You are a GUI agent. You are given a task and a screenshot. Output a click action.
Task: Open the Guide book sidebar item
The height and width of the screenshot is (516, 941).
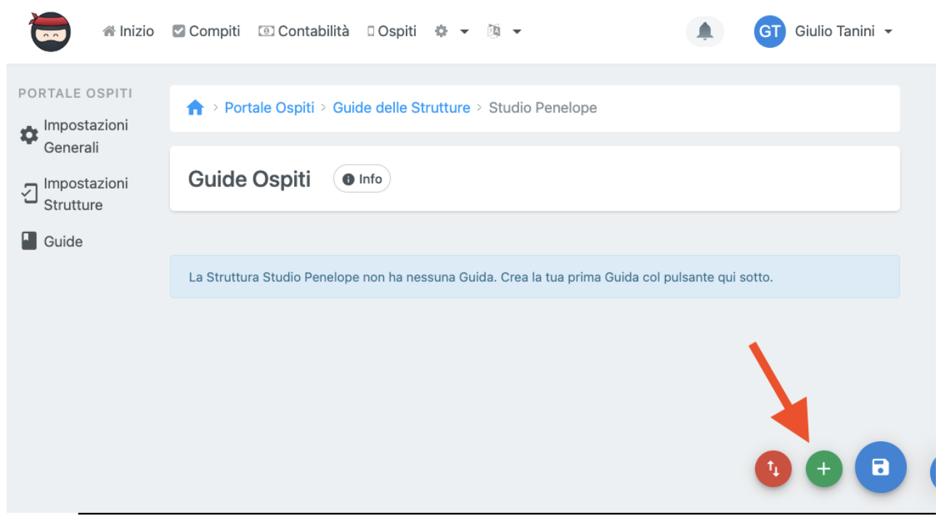[52, 241]
